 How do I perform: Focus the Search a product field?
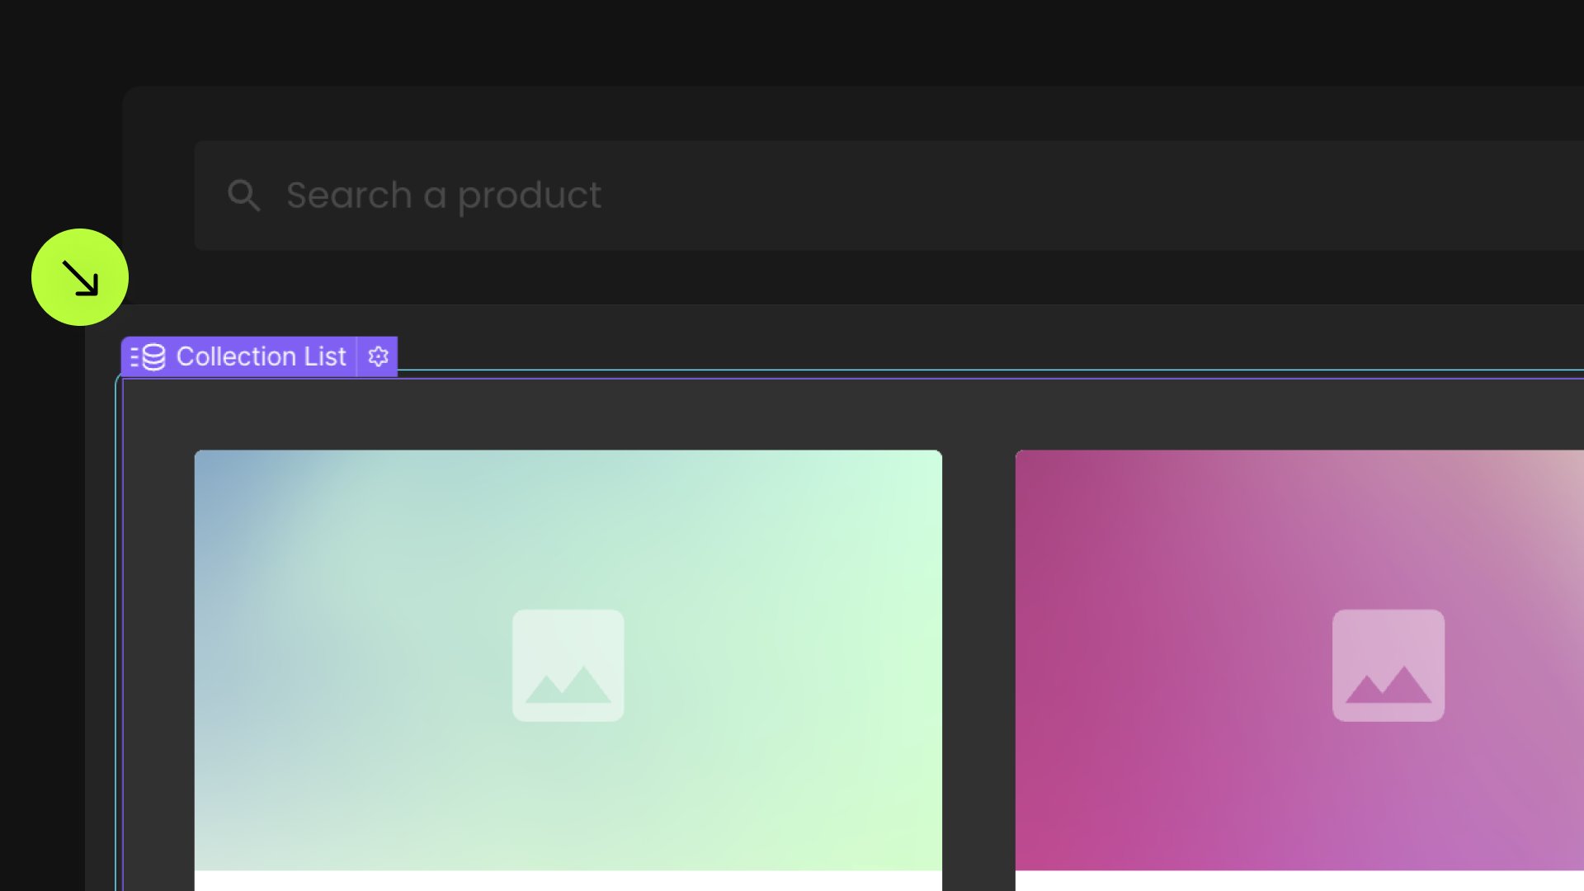point(889,196)
